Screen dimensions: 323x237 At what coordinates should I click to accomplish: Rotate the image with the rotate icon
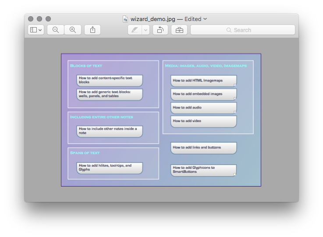pyautogui.click(x=160, y=30)
